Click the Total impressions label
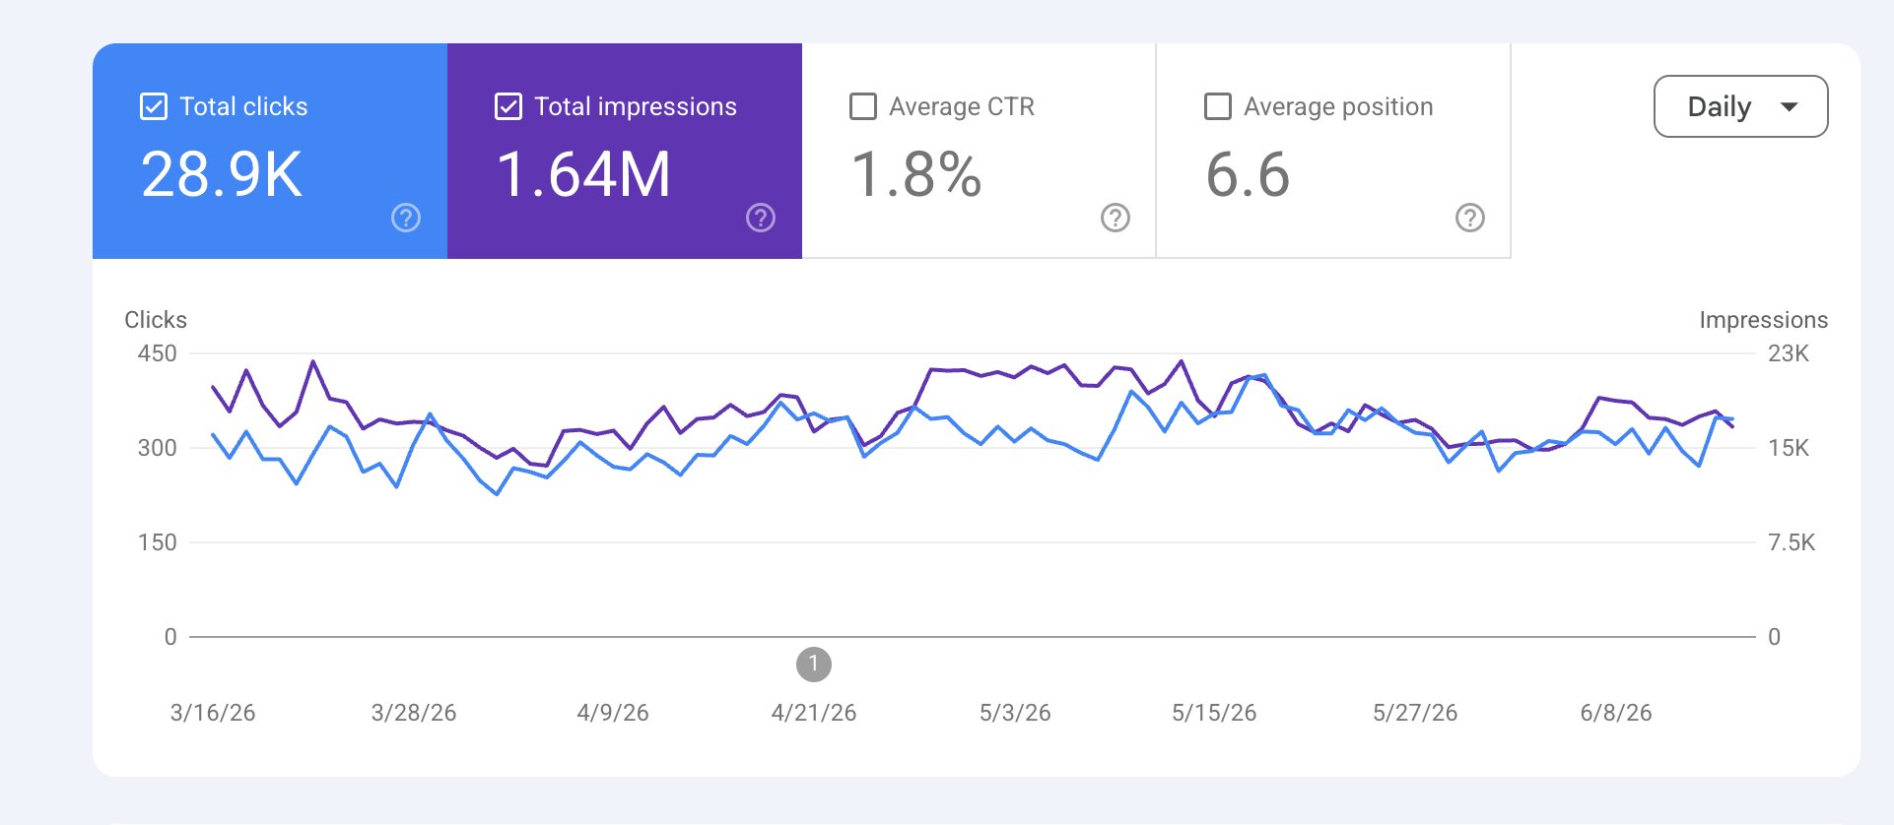This screenshot has width=1894, height=825. (x=636, y=106)
